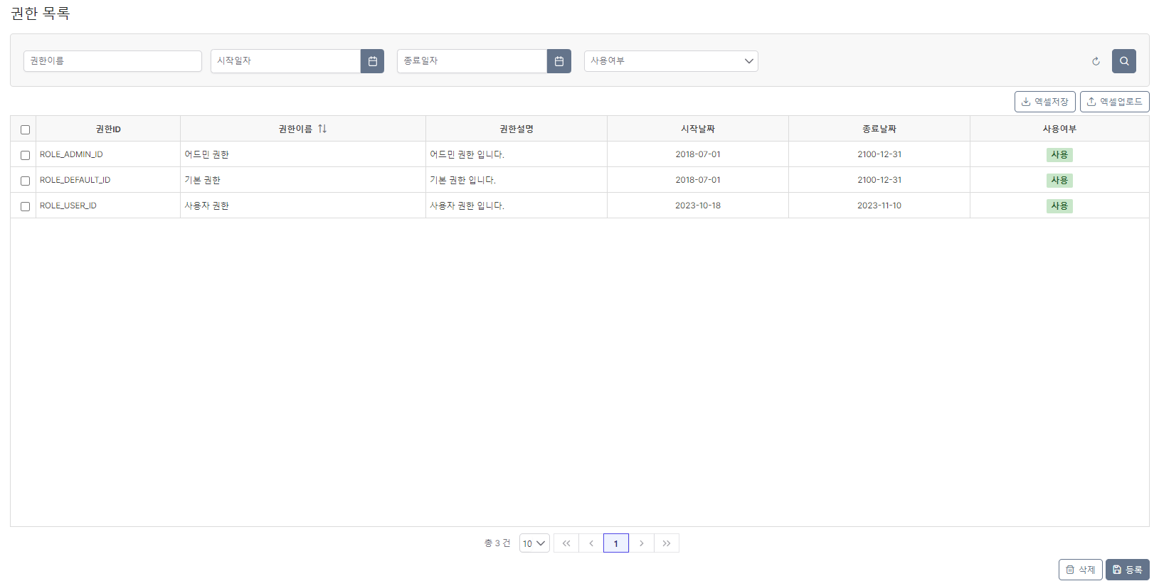Open the 종료일자 calendar picker

point(559,61)
